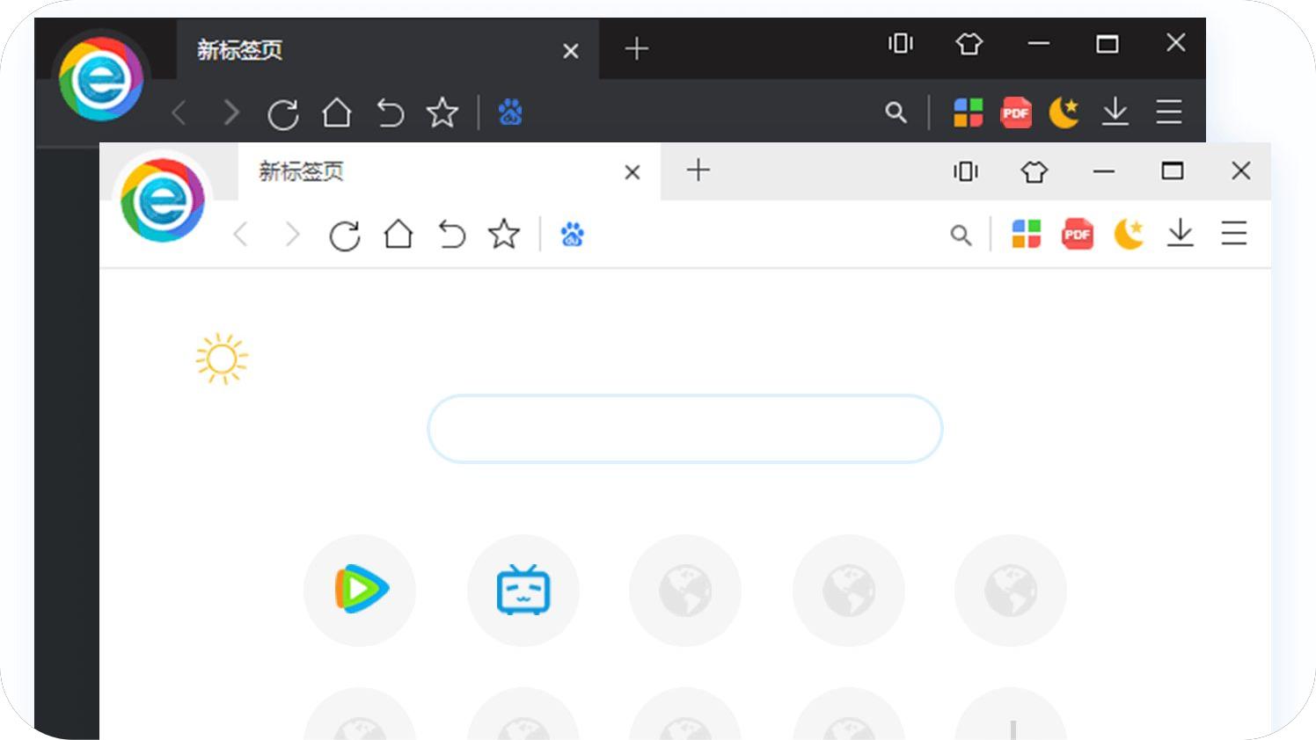Screen dimensions: 1316x740
Task: Bookmark the page with the star in the dark window
Action: tap(442, 112)
